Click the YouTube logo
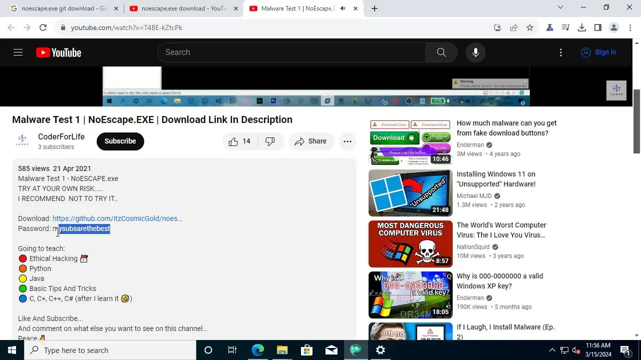Screen dimensions: 641x360 [59, 52]
